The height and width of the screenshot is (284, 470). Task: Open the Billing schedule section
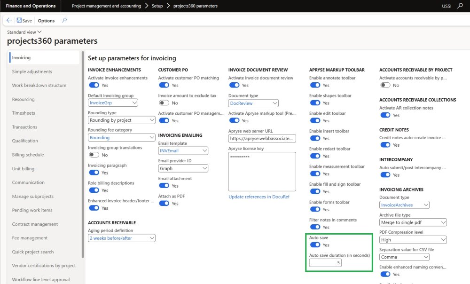tap(28, 155)
